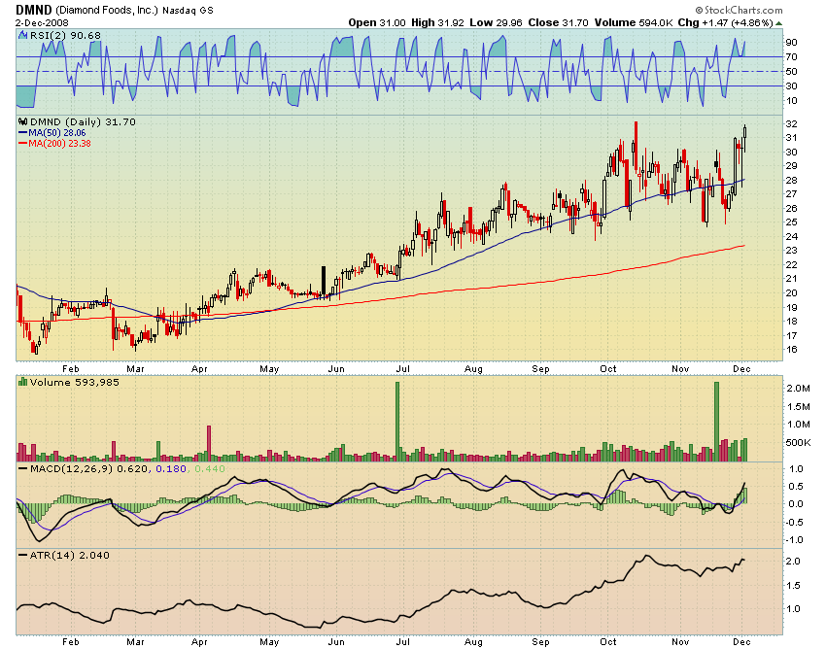Click the -1.0 level on the MACD axis
Image resolution: width=826 pixels, height=649 pixels.
click(x=794, y=540)
